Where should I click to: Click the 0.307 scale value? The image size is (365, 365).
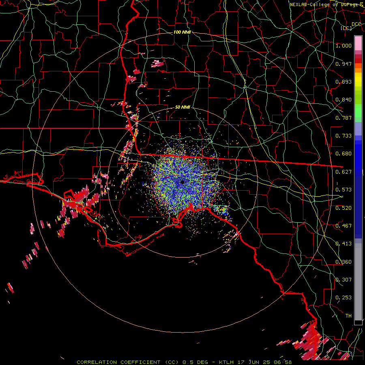click(344, 279)
